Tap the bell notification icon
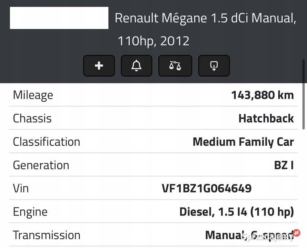 point(137,65)
